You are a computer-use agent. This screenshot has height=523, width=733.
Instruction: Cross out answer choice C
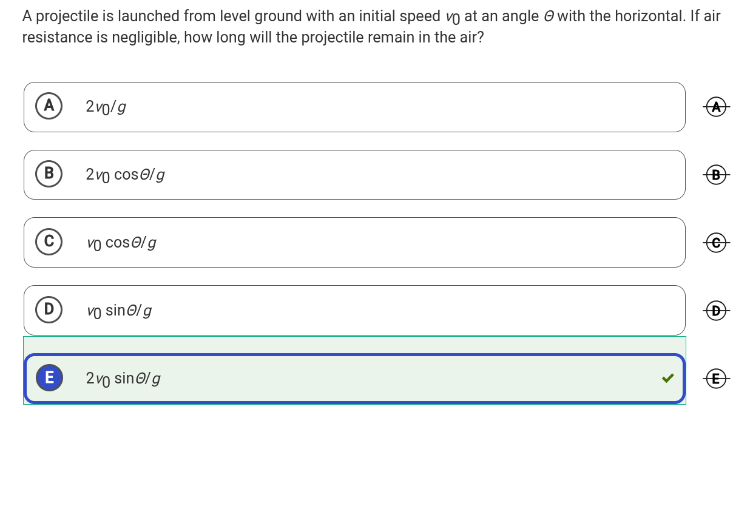tap(716, 243)
